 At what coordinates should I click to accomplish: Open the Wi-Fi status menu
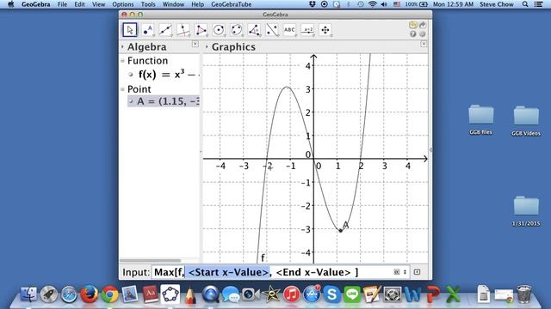pyautogui.click(x=373, y=4)
